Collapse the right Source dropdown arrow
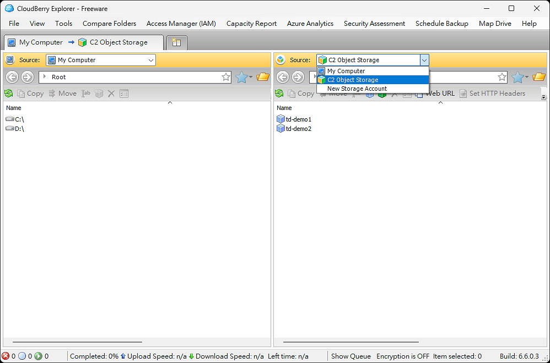The width and height of the screenshot is (550, 363). pyautogui.click(x=424, y=60)
